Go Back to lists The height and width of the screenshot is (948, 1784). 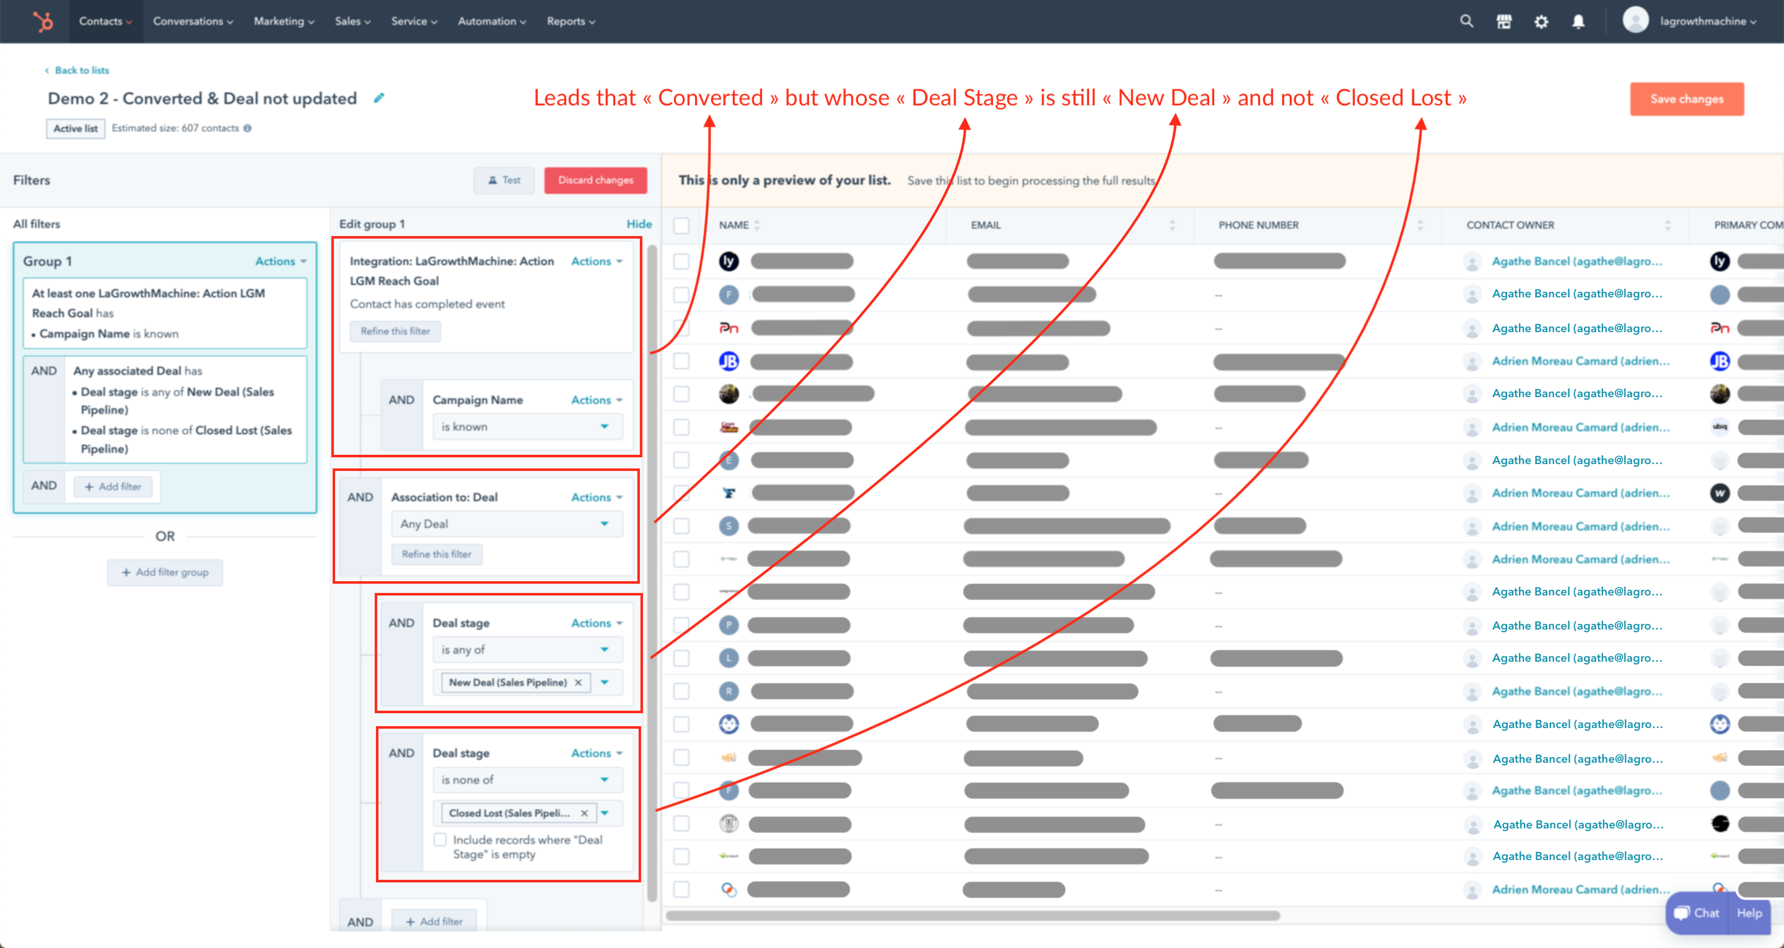click(81, 70)
